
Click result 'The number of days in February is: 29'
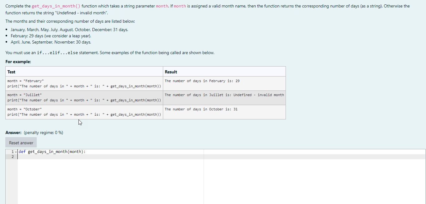coord(202,81)
